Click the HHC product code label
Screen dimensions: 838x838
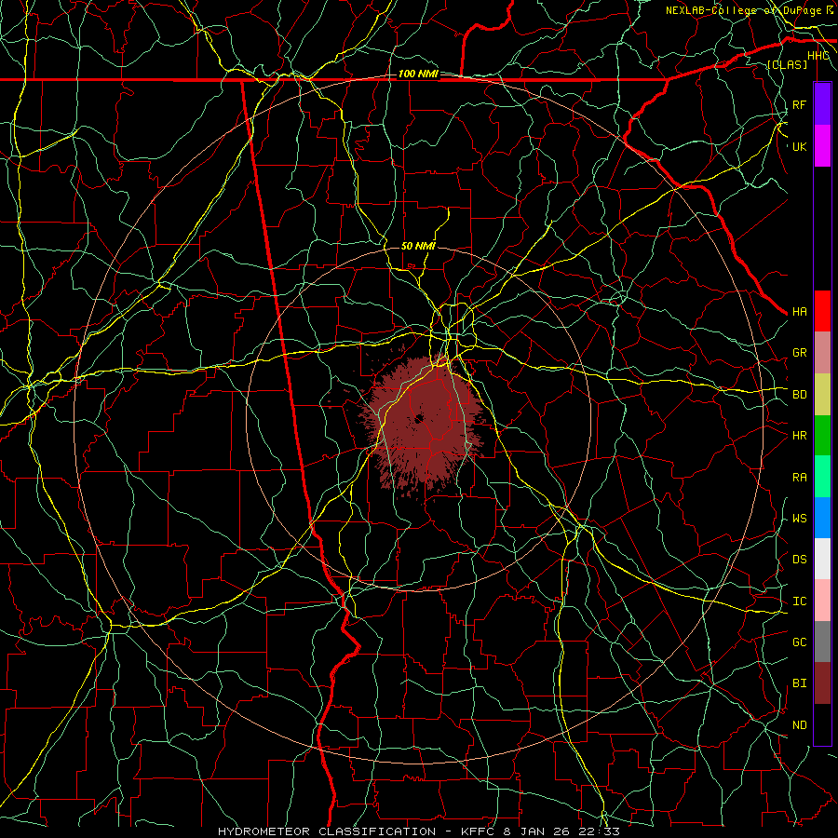[818, 56]
